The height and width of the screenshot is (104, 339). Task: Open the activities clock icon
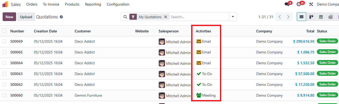tap(299, 4)
